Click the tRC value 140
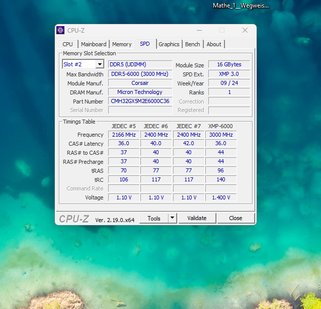 coord(221,179)
